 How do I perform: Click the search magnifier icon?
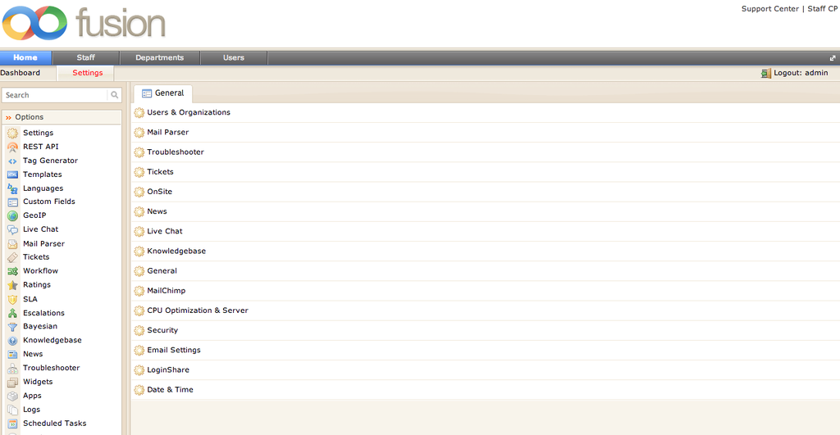click(x=115, y=95)
